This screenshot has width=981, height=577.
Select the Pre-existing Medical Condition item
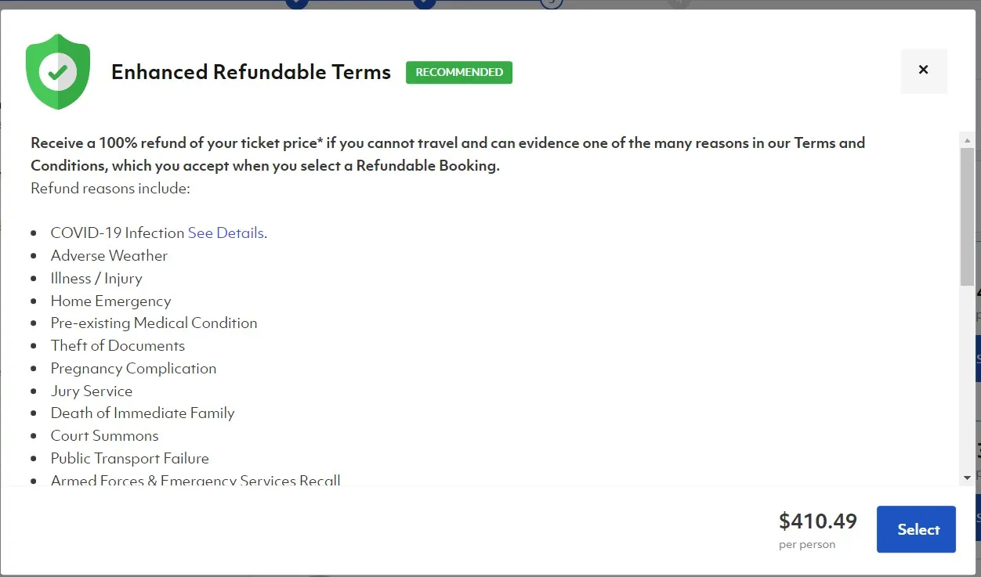click(x=154, y=323)
